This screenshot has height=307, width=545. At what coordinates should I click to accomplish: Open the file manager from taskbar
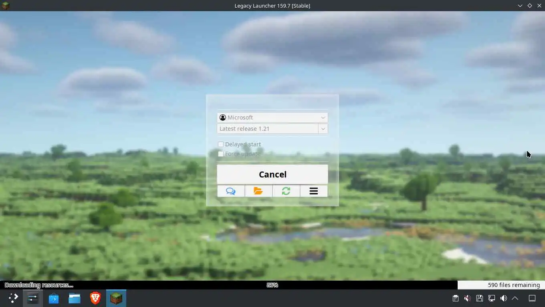75,298
